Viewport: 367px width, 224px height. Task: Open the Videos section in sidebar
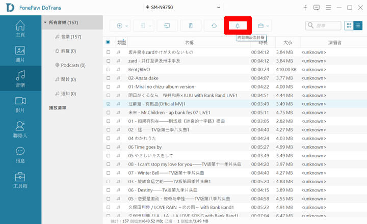point(20,104)
